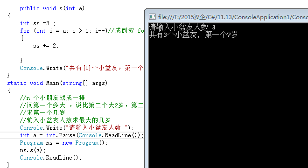Click console output line '请输入小盆友人数 3'
Viewport: 308px width, 168px height.
click(182, 27)
